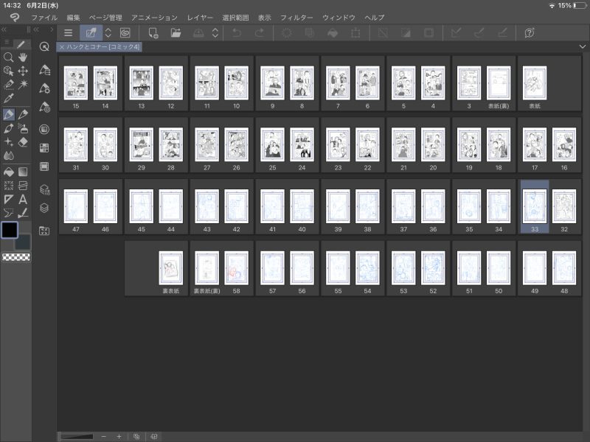Select the Zoom magnifier tool
Viewport: 590px width, 442px height.
8,57
